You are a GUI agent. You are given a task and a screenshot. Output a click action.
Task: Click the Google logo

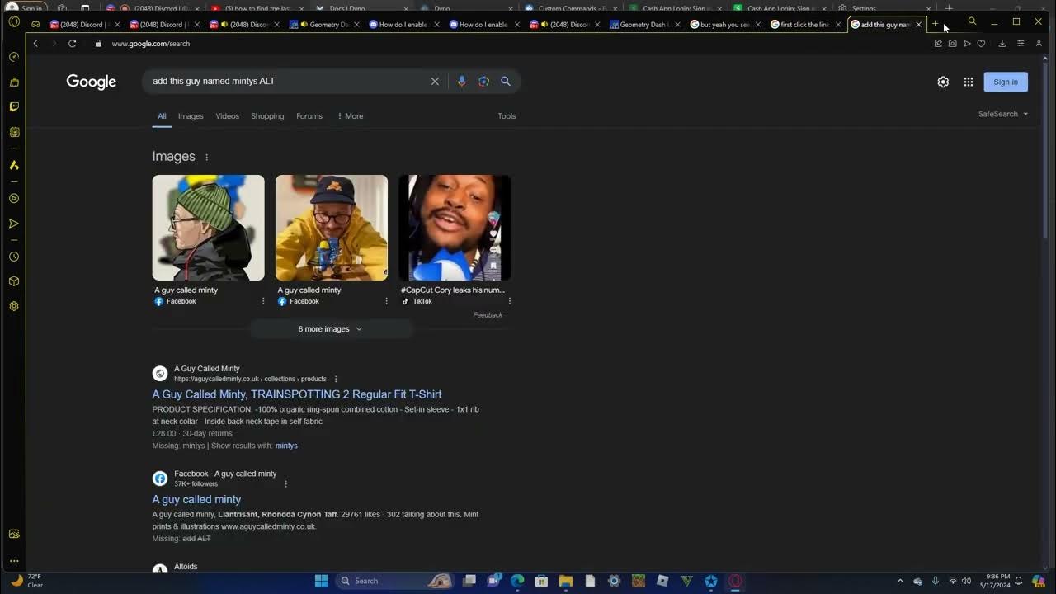click(92, 82)
